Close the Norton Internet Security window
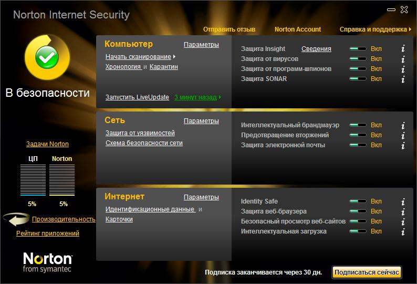Viewport: 417px width, 284px height. pos(404,9)
